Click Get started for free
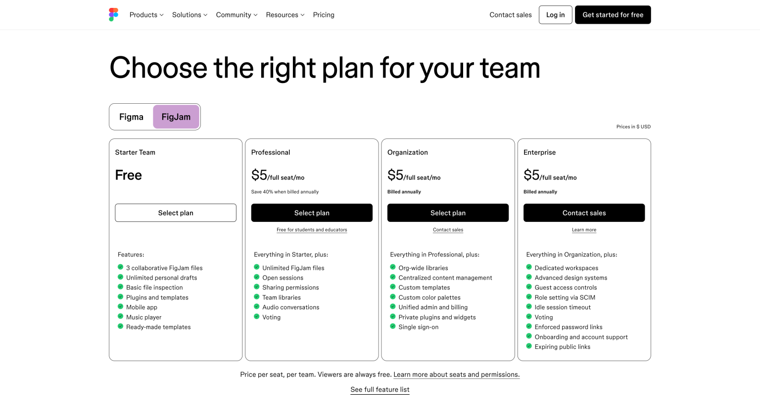 click(x=613, y=15)
